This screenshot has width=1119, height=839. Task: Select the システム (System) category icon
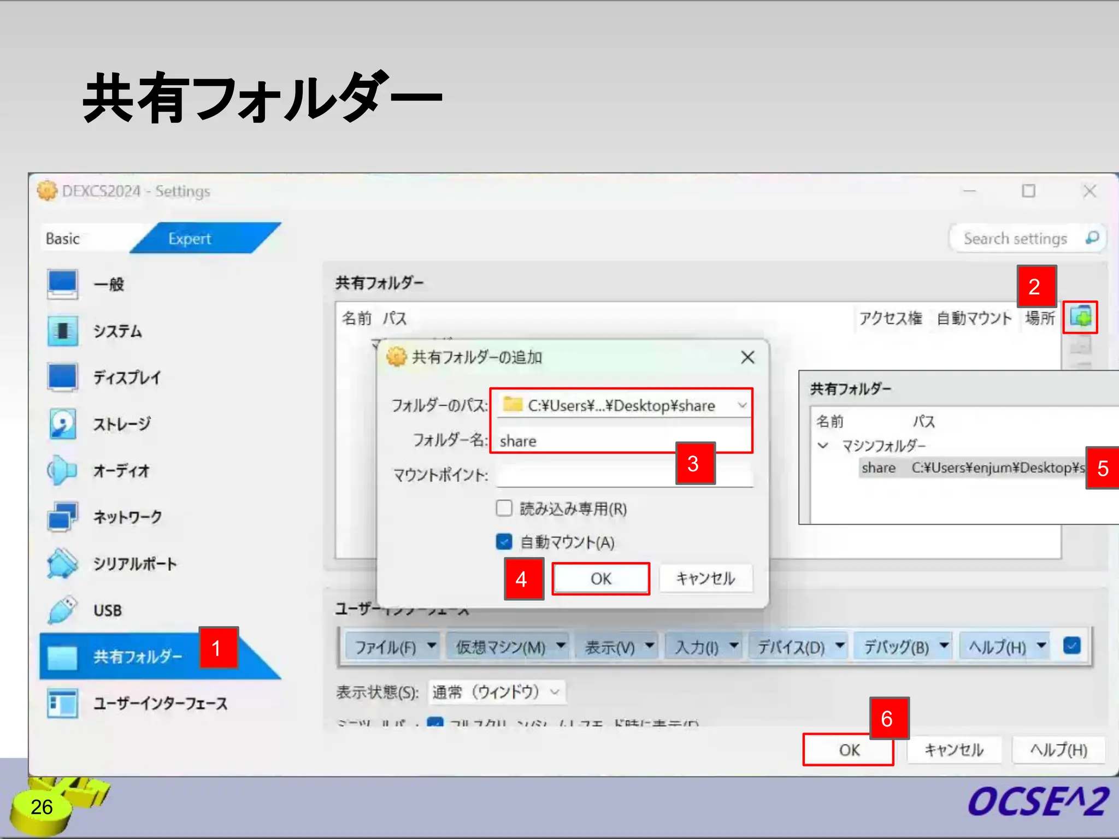[62, 331]
